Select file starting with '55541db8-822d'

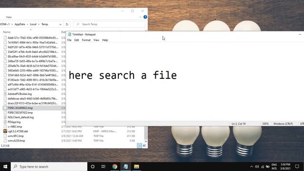click(33, 75)
